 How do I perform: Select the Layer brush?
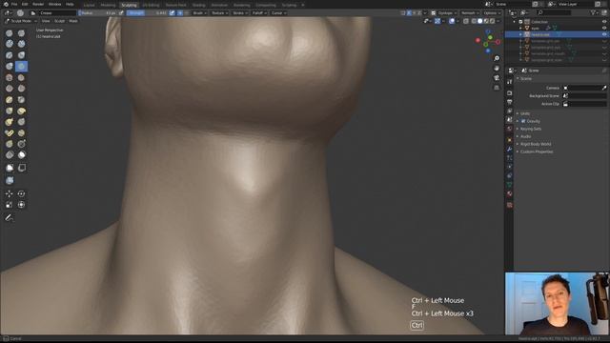click(10, 55)
